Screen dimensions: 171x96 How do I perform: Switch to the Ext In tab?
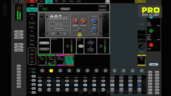[x=41, y=1]
